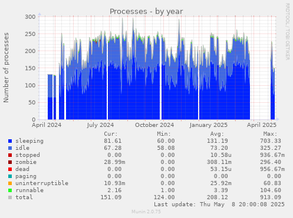Click sleeping current value 81.61

point(113,141)
